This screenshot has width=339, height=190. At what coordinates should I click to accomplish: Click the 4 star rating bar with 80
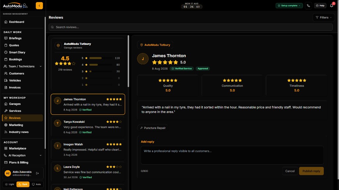click(101, 65)
